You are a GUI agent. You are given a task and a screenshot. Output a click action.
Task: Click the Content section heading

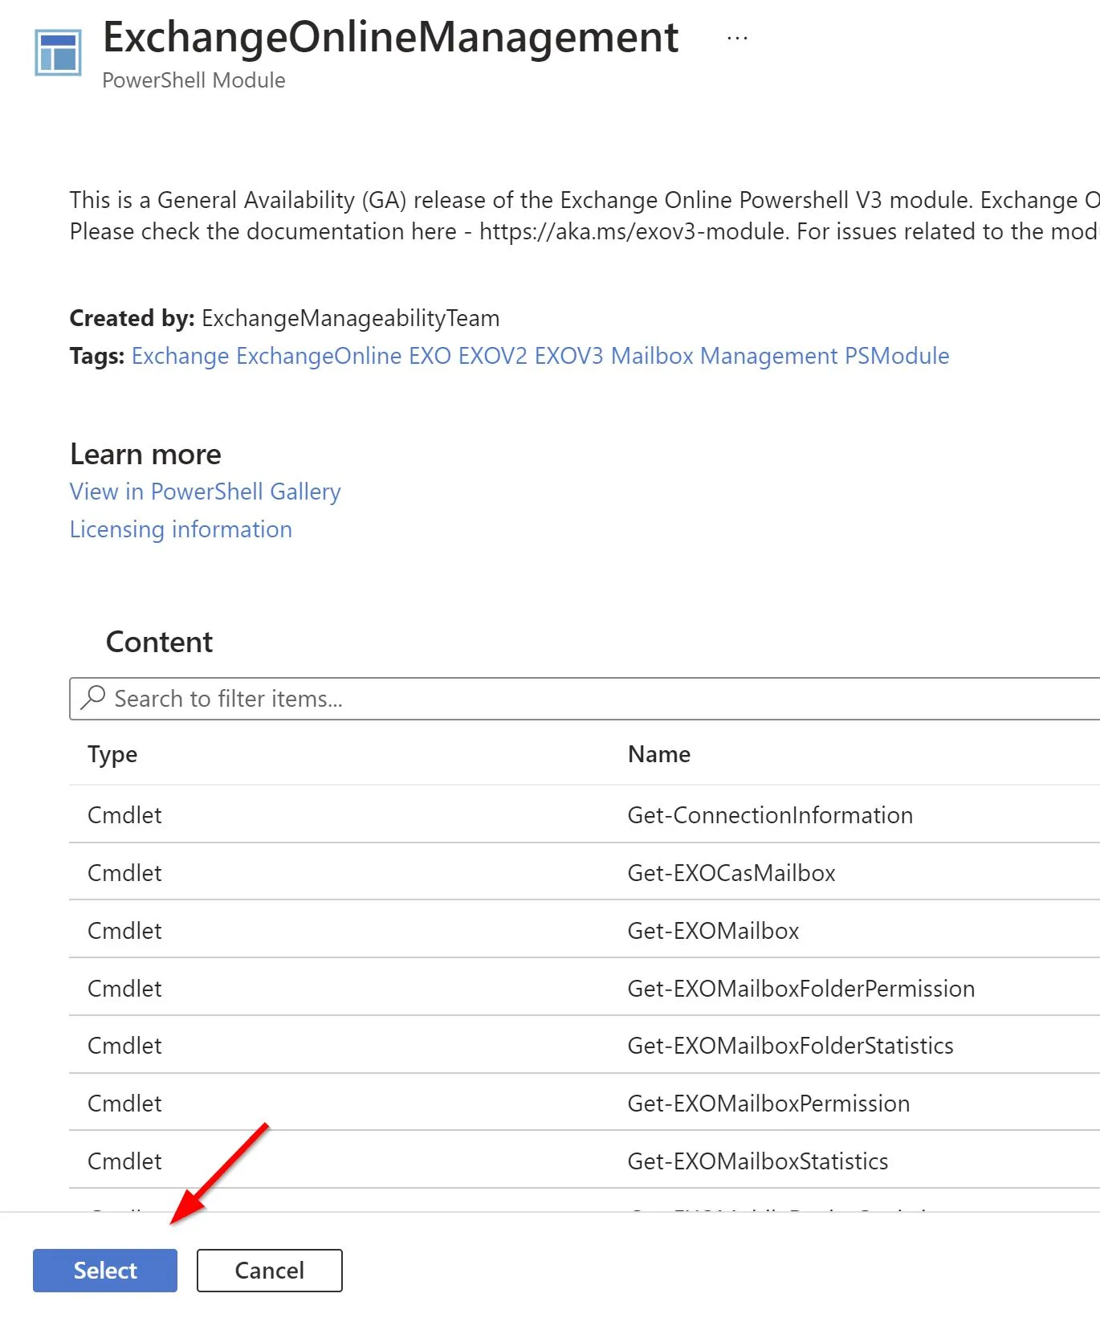click(159, 642)
